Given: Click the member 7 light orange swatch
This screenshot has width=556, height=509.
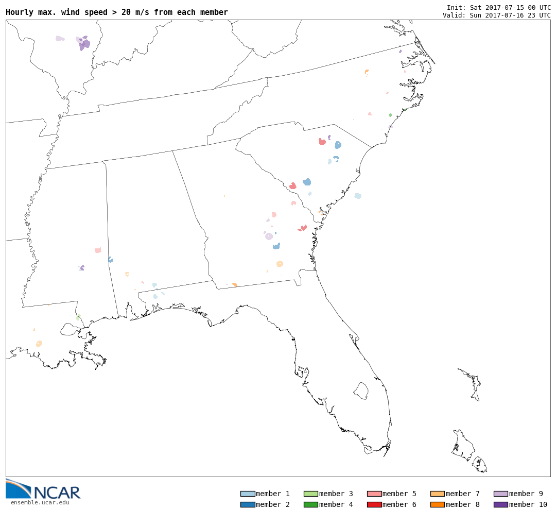Looking at the screenshot, I should 438,494.
